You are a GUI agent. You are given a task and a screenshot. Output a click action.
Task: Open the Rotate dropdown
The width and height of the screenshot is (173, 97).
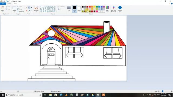pos(21,11)
